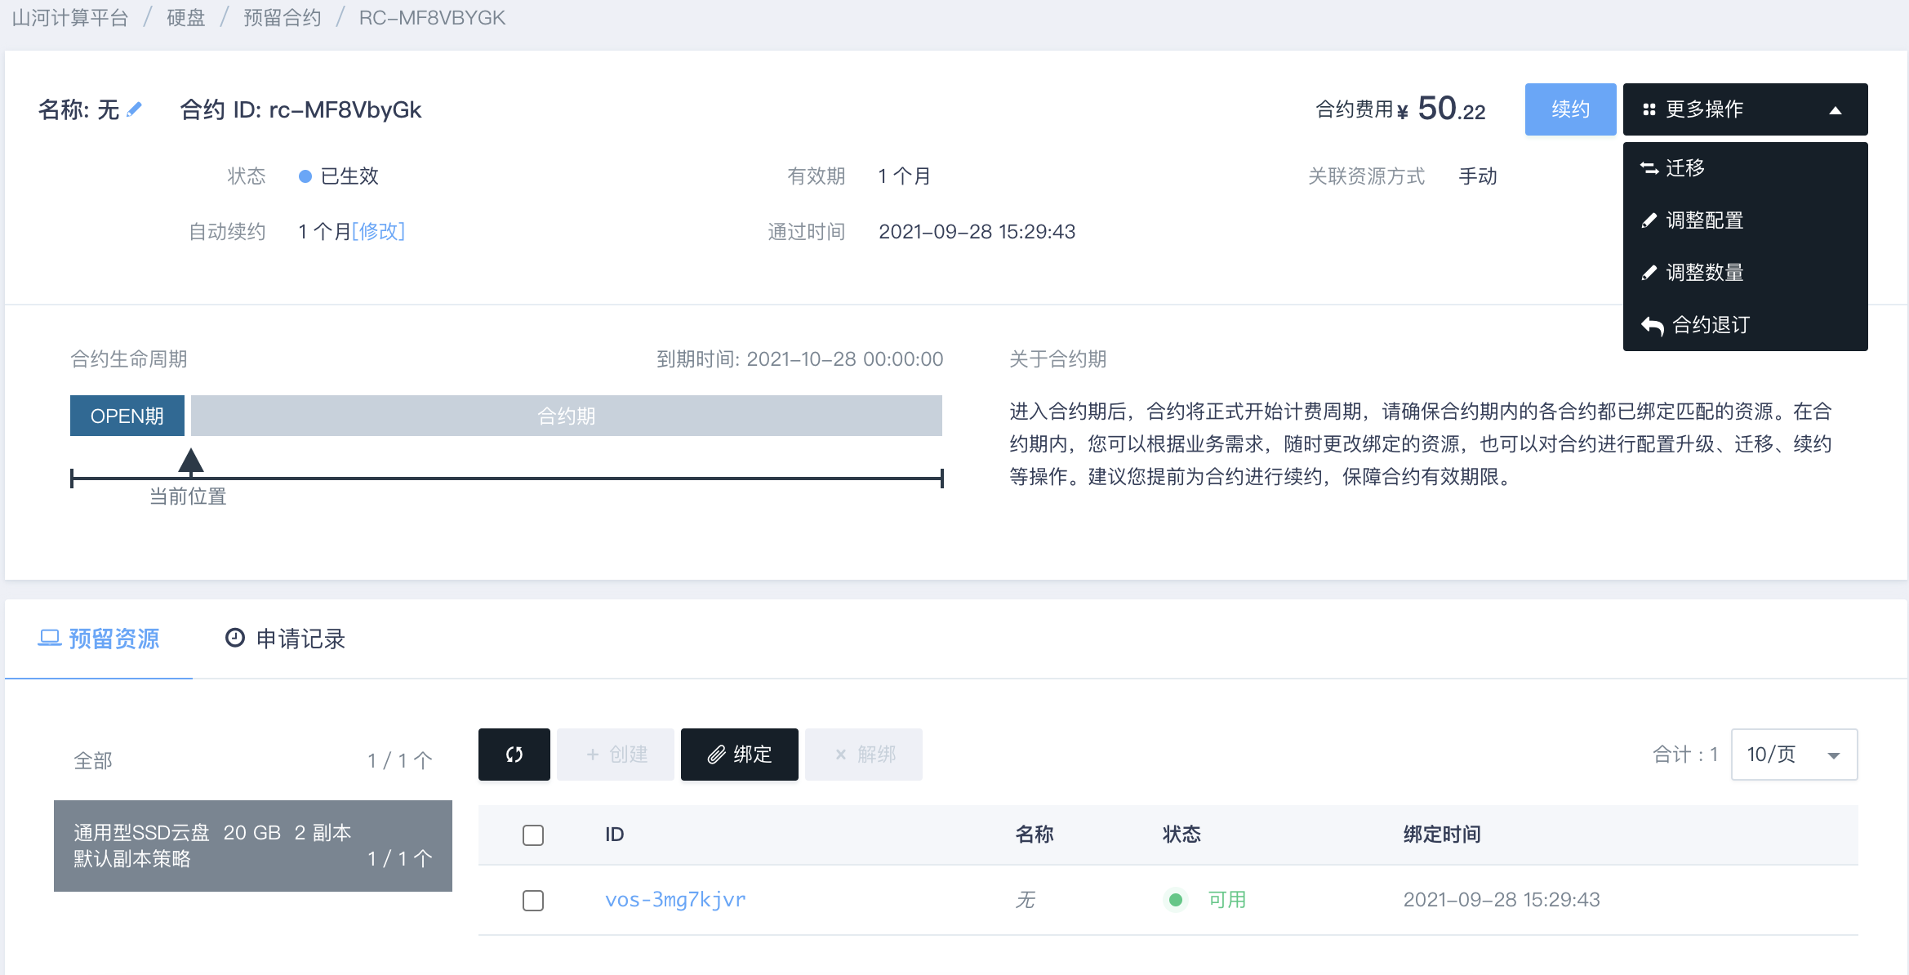The width and height of the screenshot is (1909, 975).
Task: Choose 调整配置 in the dropdown menu
Action: pyautogui.click(x=1746, y=220)
